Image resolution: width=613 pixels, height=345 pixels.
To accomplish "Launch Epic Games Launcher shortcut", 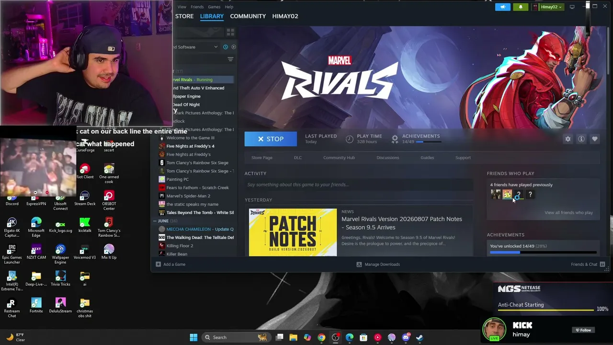I will pyautogui.click(x=12, y=254).
